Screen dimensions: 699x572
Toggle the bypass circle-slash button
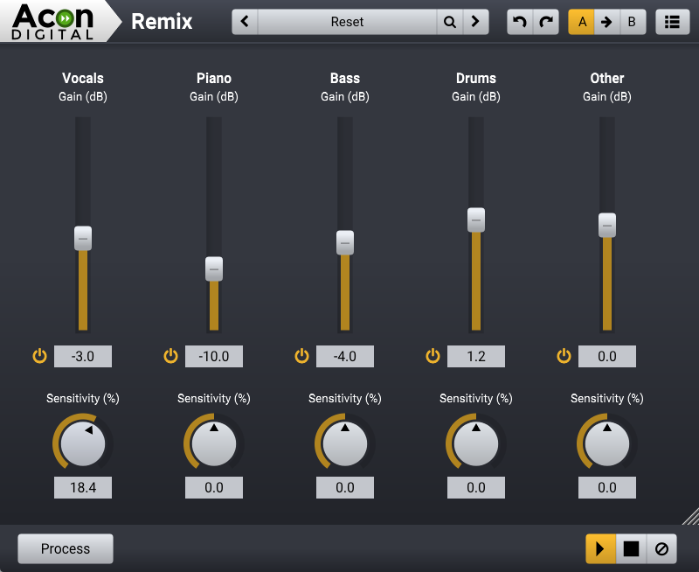(661, 548)
